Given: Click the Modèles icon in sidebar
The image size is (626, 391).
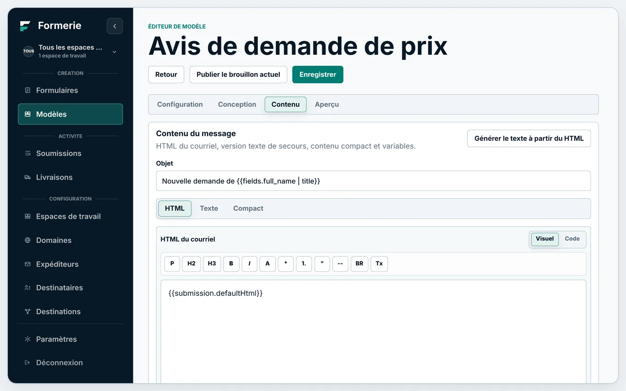Looking at the screenshot, I should 28,114.
